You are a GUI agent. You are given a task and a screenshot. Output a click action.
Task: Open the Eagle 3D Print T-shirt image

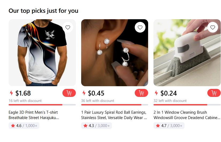38,56
